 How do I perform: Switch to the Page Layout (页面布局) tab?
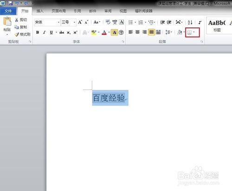point(58,11)
